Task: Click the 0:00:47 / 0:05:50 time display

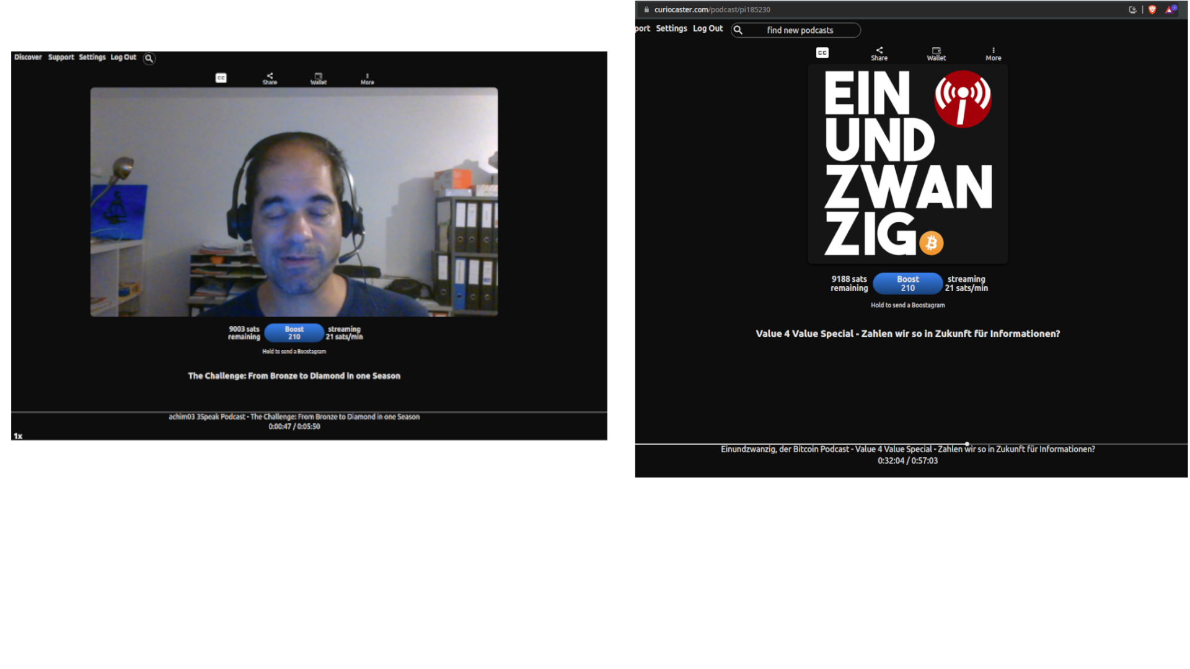Action: coord(294,426)
